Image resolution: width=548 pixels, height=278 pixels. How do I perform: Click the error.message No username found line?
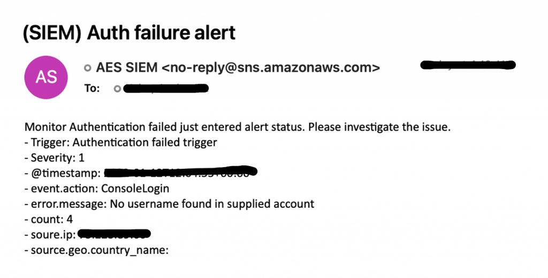coord(169,204)
